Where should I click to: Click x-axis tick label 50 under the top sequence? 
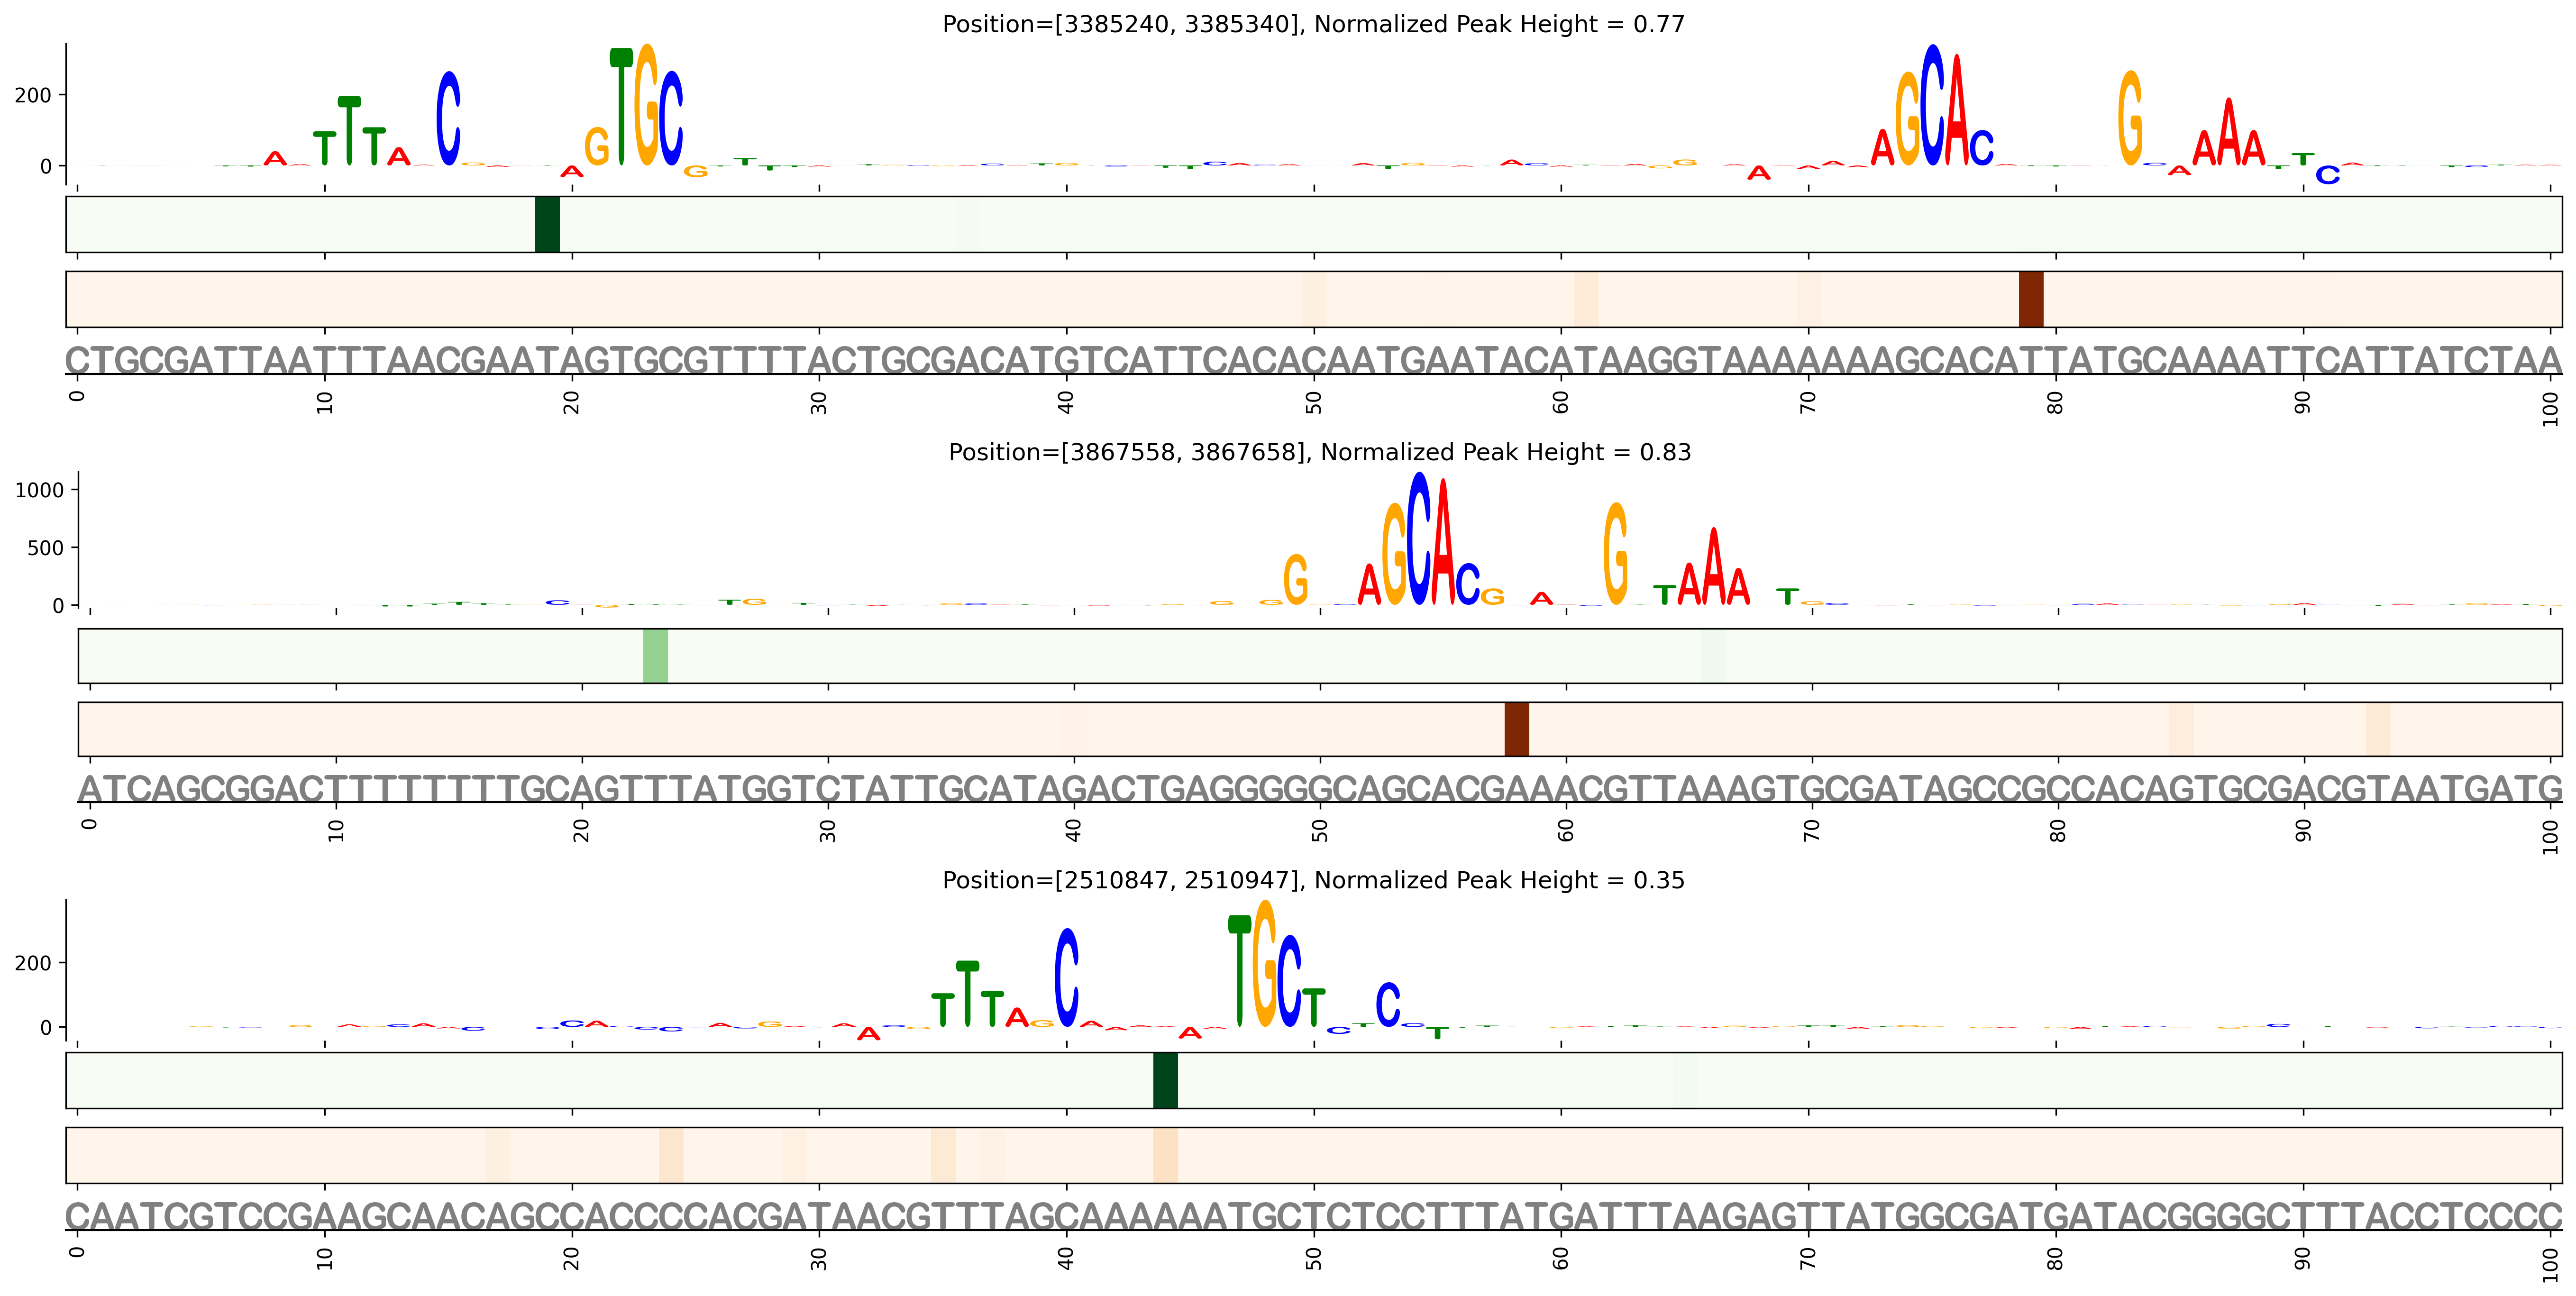(x=1314, y=403)
